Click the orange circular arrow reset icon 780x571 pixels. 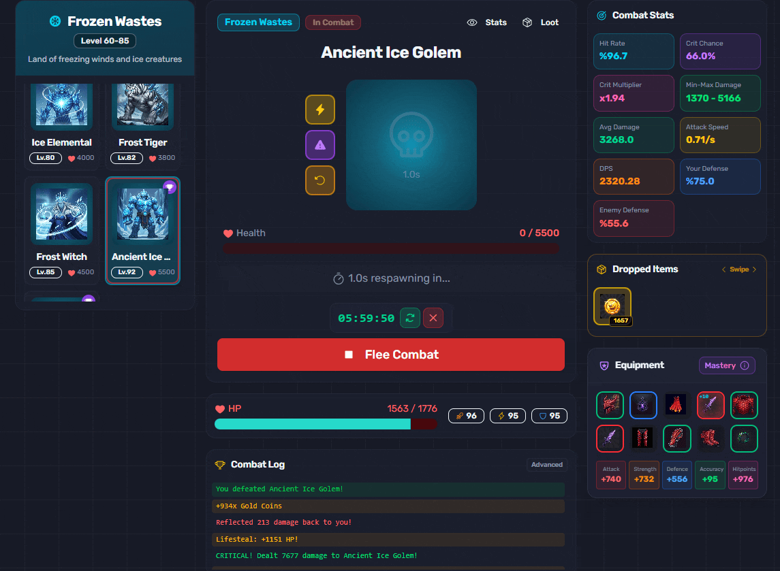pos(320,180)
